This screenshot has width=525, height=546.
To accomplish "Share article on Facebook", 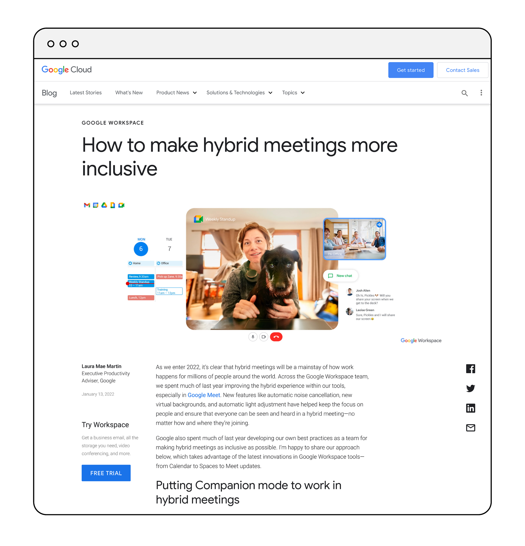I will [470, 369].
